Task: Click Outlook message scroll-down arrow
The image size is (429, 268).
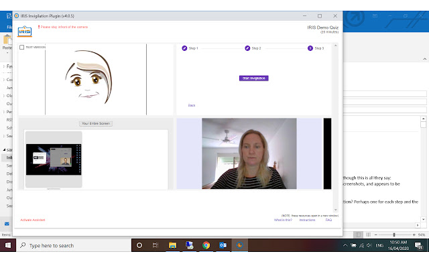Action: [423, 219]
